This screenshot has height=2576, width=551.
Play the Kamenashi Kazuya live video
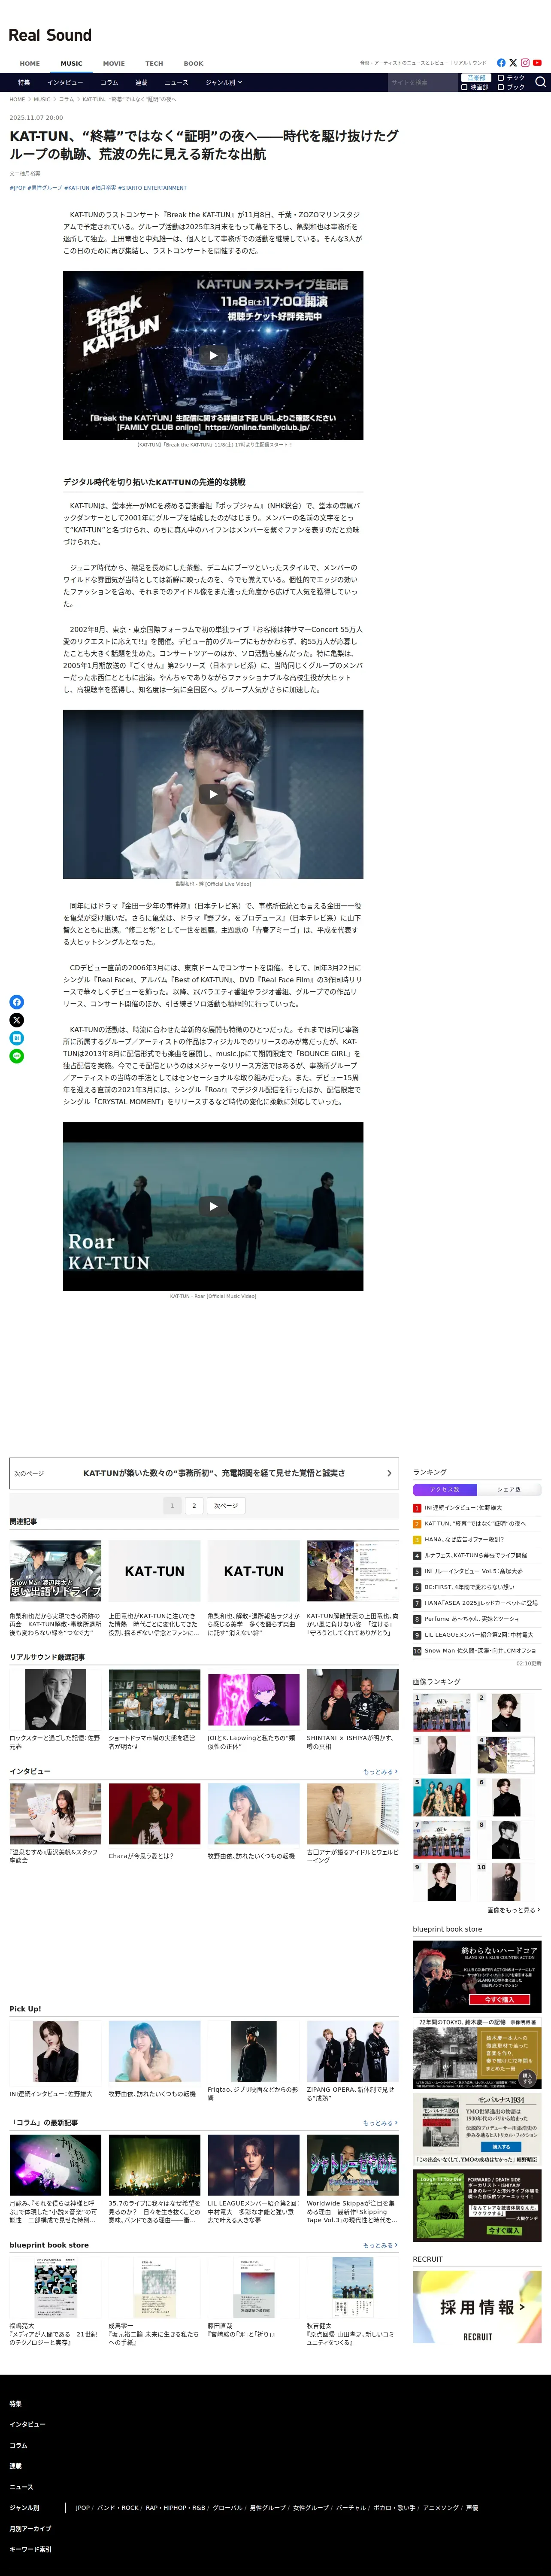(x=213, y=794)
